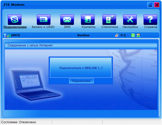Image resolution: width=162 pixels, height=125 pixels.
Task: Open the Настройки wrench icon
Action: 130,20
